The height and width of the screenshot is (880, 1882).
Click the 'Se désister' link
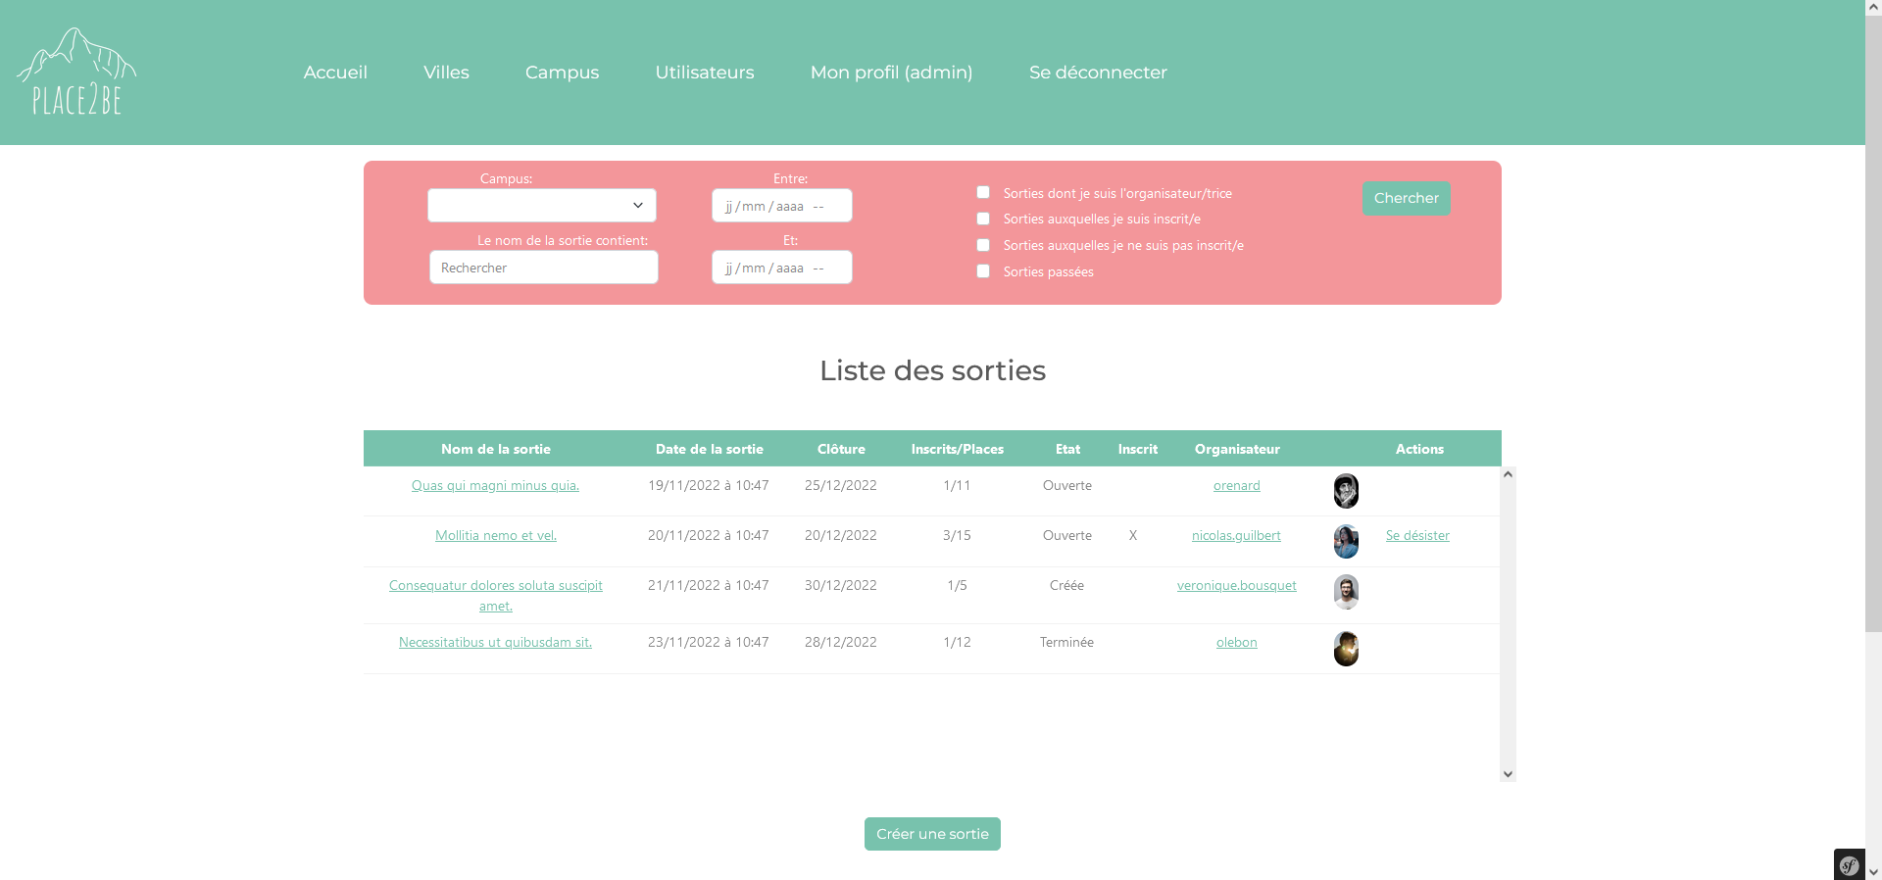(1416, 536)
